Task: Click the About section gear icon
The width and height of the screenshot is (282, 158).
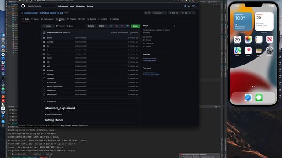Action: tap(174, 26)
